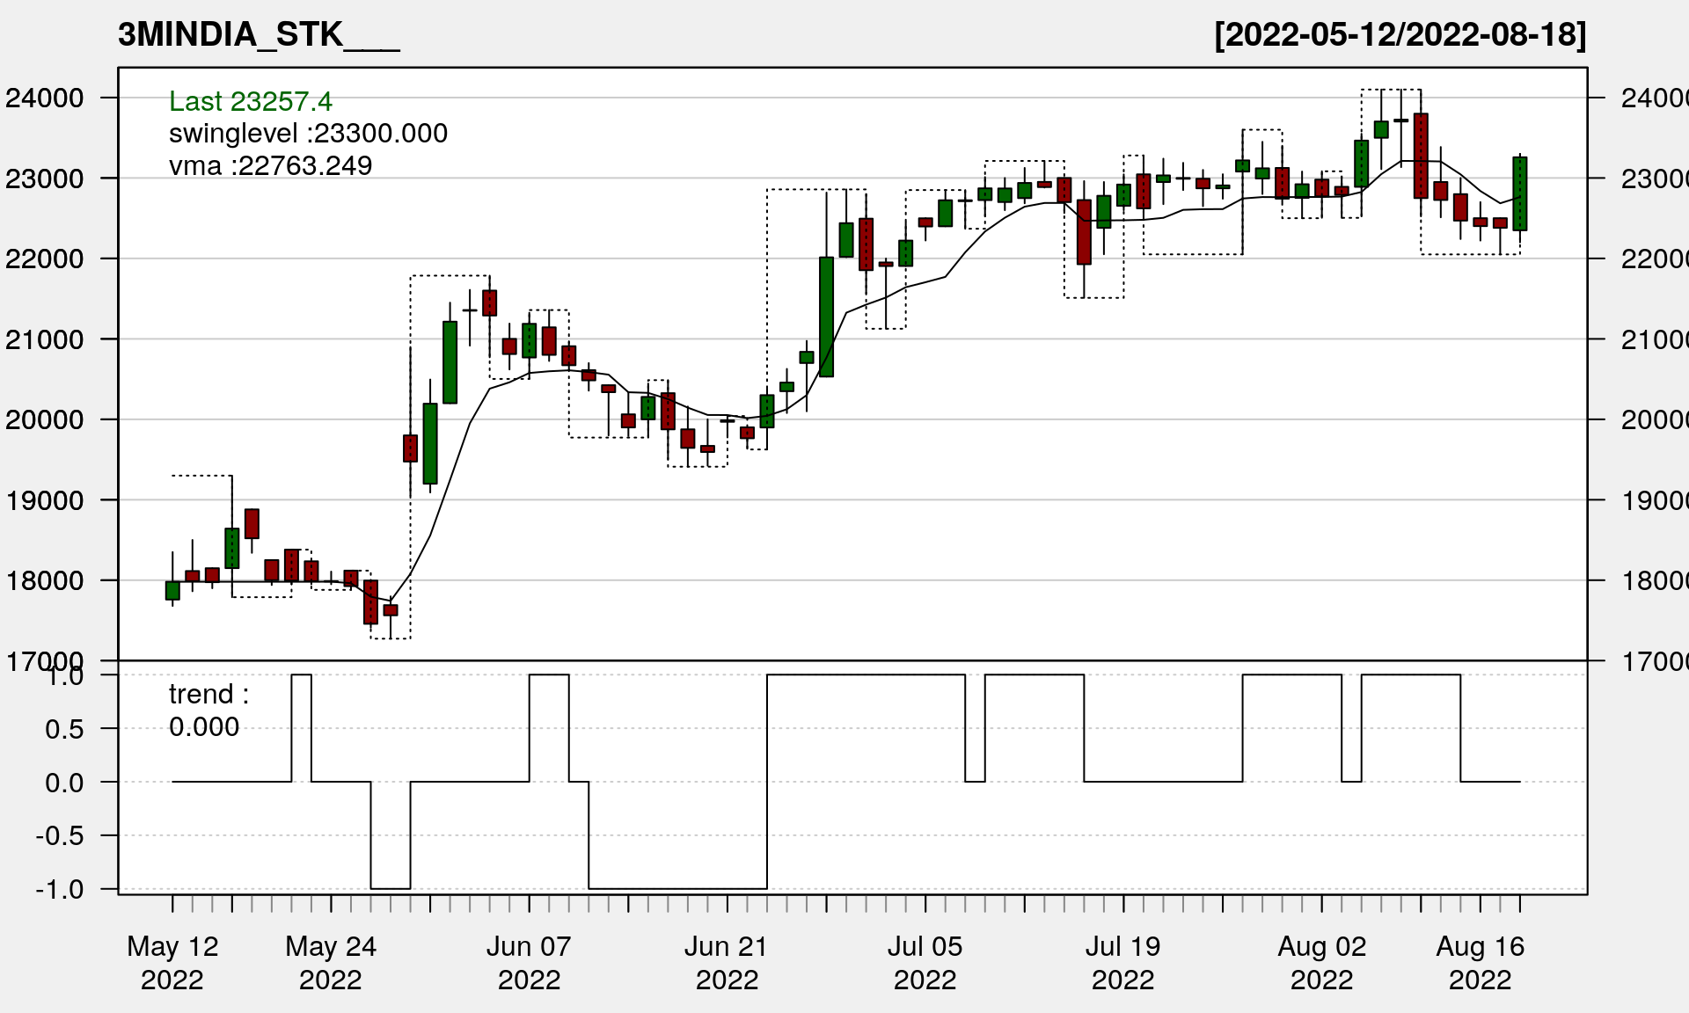Viewport: 1689px width, 1013px height.
Task: Click the tall green candle near 22000 in late June
Action: click(x=826, y=317)
